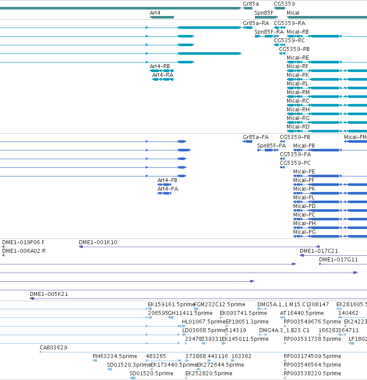
Task: Click the Mical-PL protein label
Action: (304, 198)
